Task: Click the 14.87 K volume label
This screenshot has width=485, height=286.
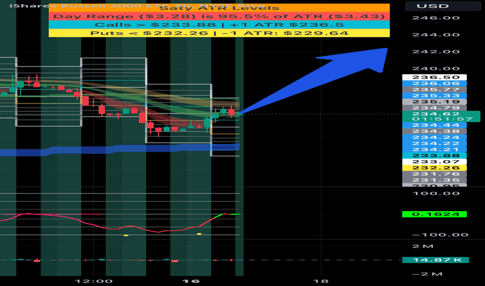Action: point(436,260)
